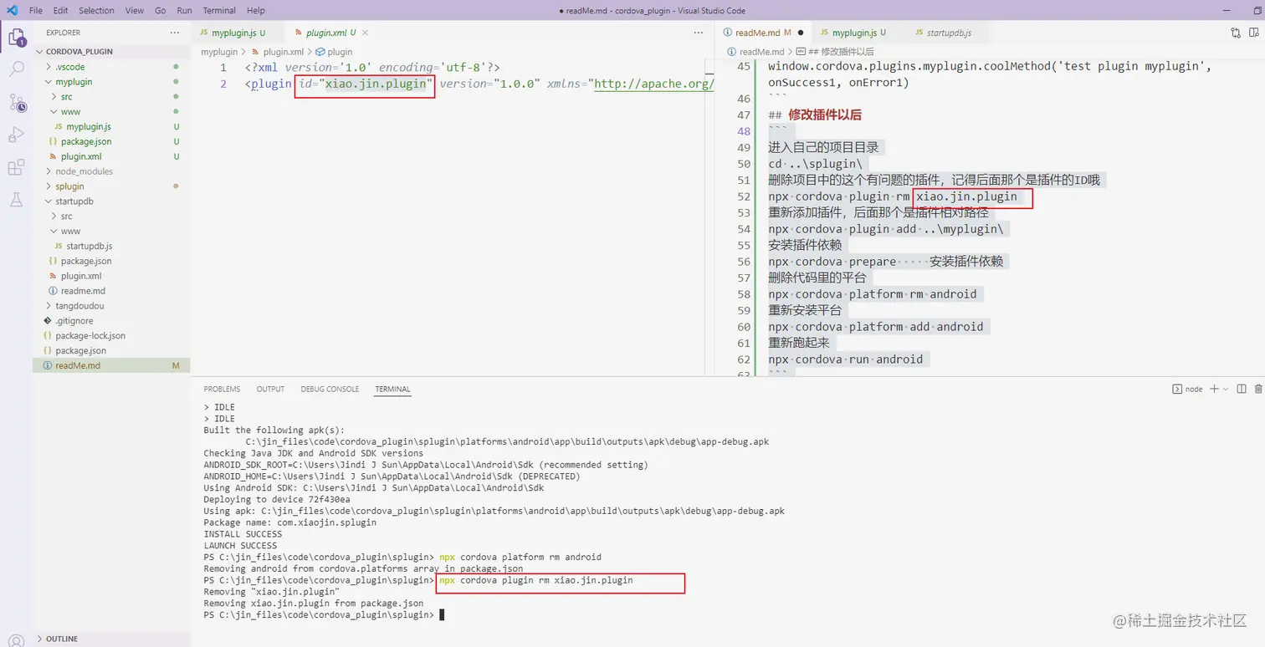The image size is (1265, 647).
Task: Open the Run menu
Action: [x=184, y=10]
